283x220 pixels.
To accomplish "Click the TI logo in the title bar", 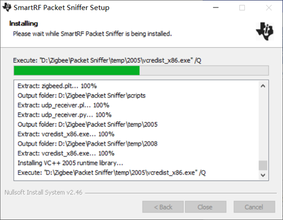I will tap(7, 7).
